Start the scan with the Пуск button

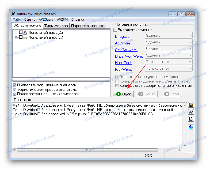click(123, 94)
